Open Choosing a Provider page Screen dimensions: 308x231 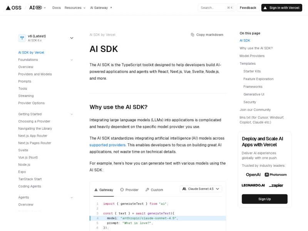34,121
